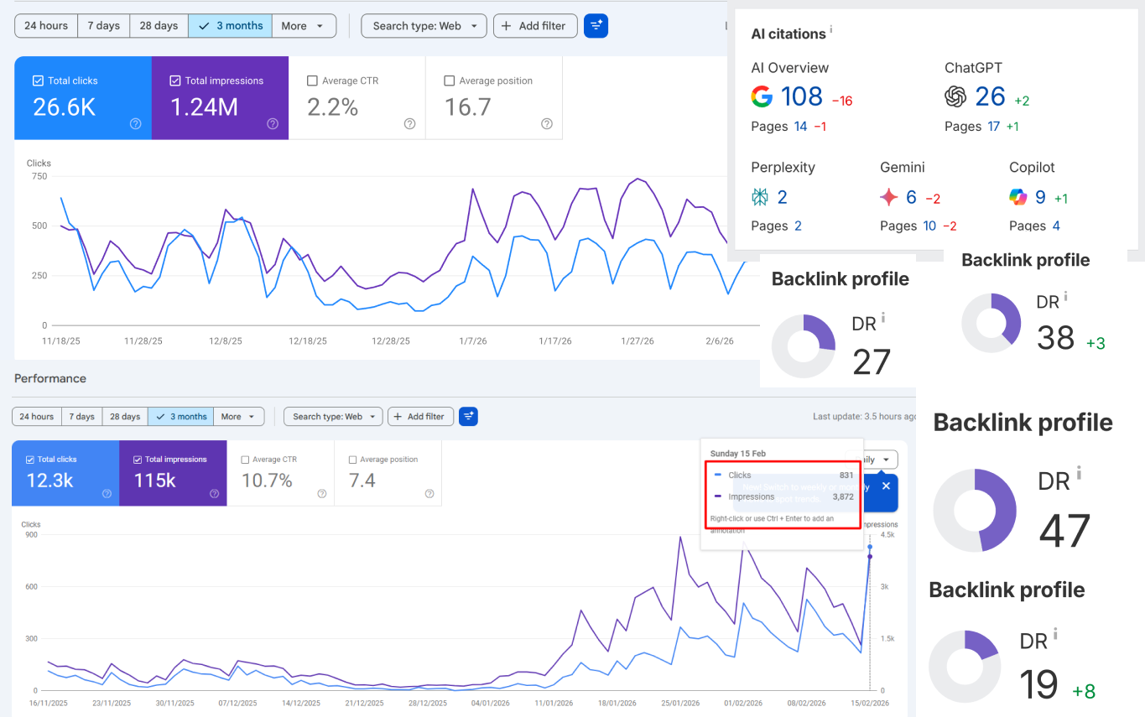This screenshot has width=1145, height=717.
Task: Dismiss the blue tooltip with its X button
Action: pyautogui.click(x=886, y=486)
